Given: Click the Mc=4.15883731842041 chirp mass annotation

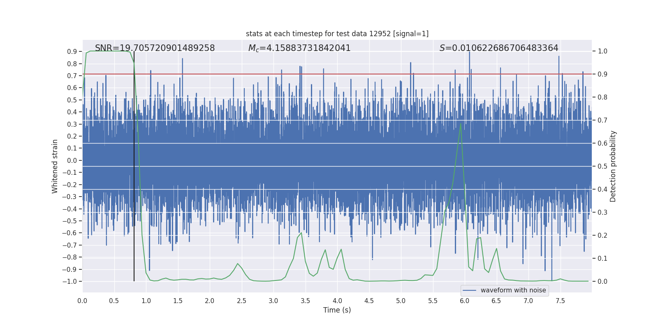Looking at the screenshot, I should pos(299,48).
